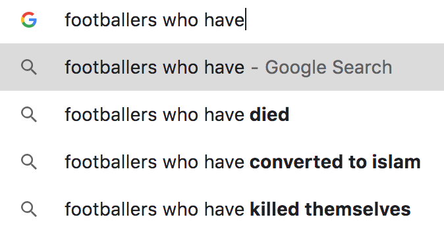Click the gray "Google Search" label
This screenshot has width=444, height=238.
click(x=329, y=68)
